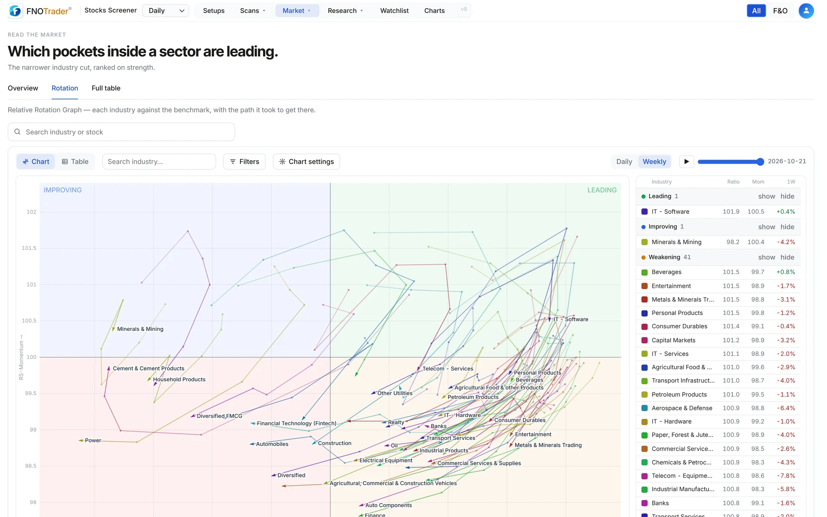Image resolution: width=827 pixels, height=517 pixels.
Task: Click the Mom column header
Action: click(x=758, y=182)
